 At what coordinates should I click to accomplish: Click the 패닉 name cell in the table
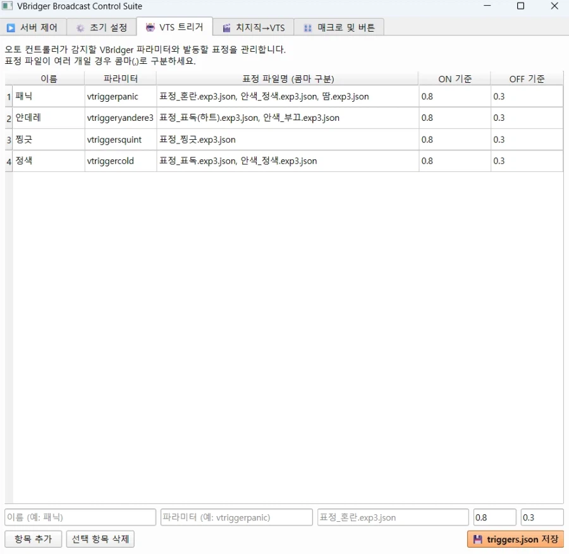47,97
